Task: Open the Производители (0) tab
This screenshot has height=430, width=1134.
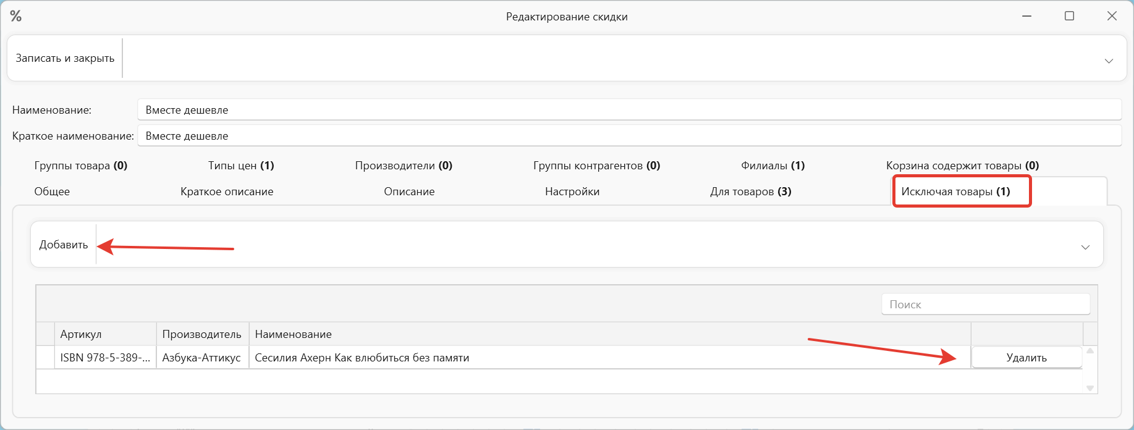Action: (x=404, y=166)
